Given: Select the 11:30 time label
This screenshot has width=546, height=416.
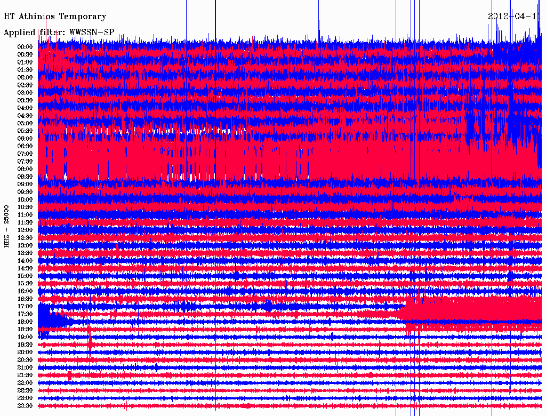Looking at the screenshot, I should (x=25, y=222).
